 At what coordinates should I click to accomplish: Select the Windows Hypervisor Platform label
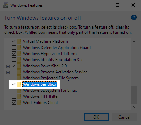click(x=50, y=54)
